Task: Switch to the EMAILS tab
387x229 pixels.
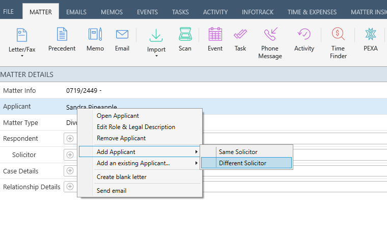Action: (76, 12)
